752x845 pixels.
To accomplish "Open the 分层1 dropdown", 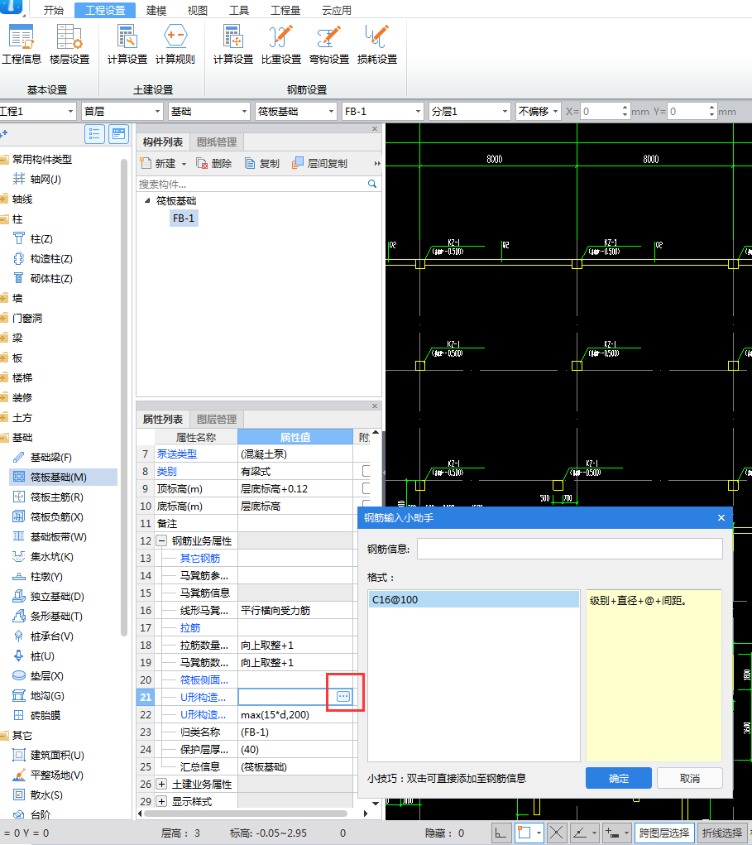I will tap(469, 112).
